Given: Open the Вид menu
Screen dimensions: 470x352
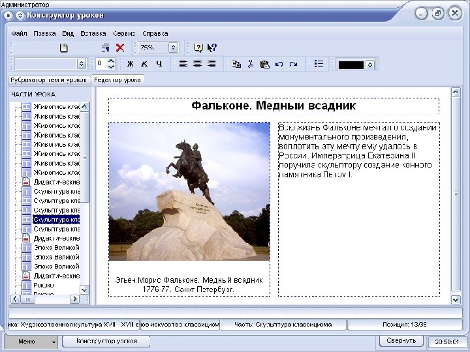Looking at the screenshot, I should (68, 33).
